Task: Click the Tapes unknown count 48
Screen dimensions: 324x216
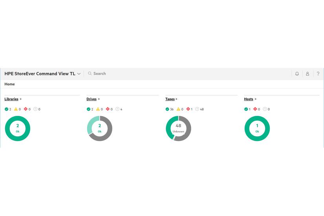Action: [x=202, y=109]
